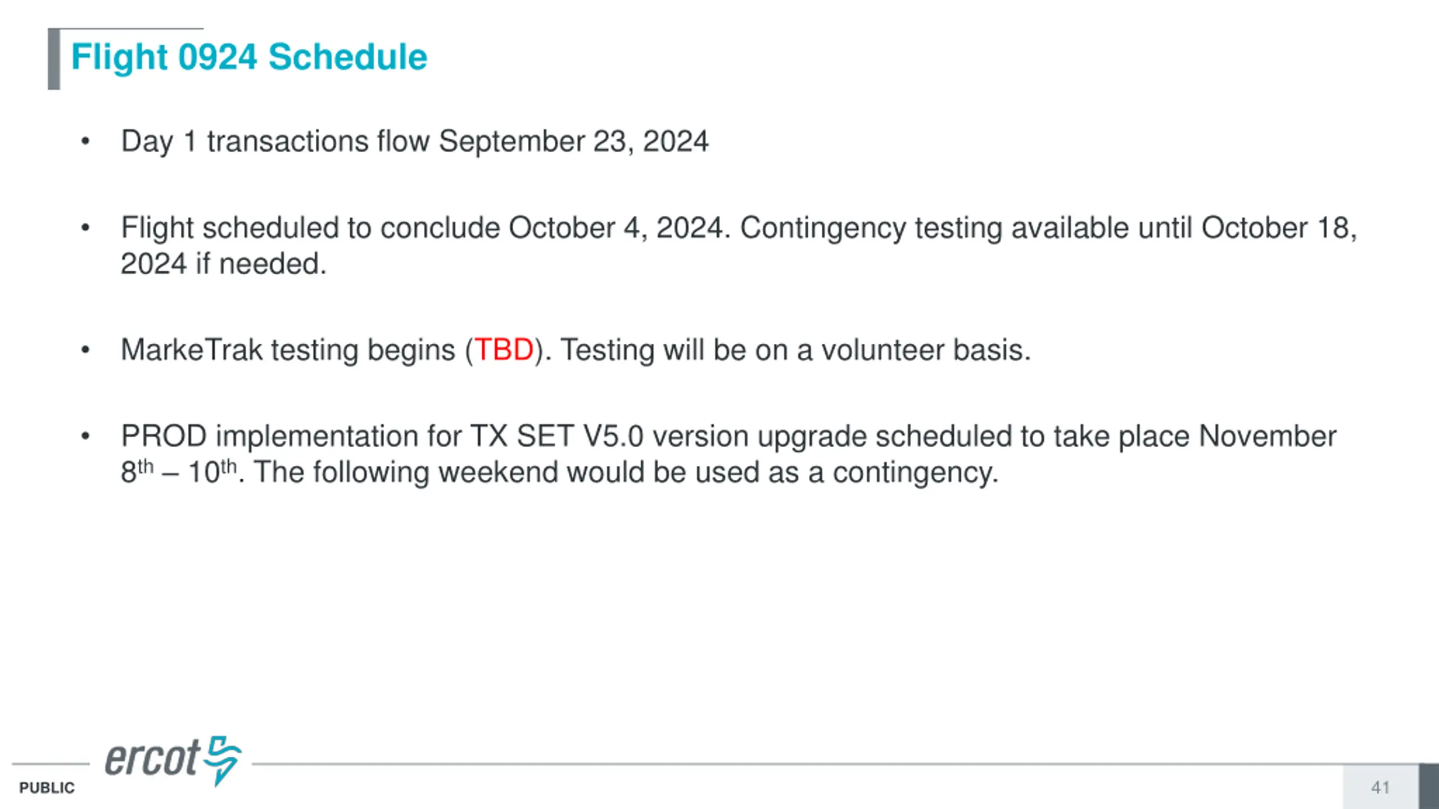
Task: Click the TX SET V5.0 text
Action: (x=556, y=437)
